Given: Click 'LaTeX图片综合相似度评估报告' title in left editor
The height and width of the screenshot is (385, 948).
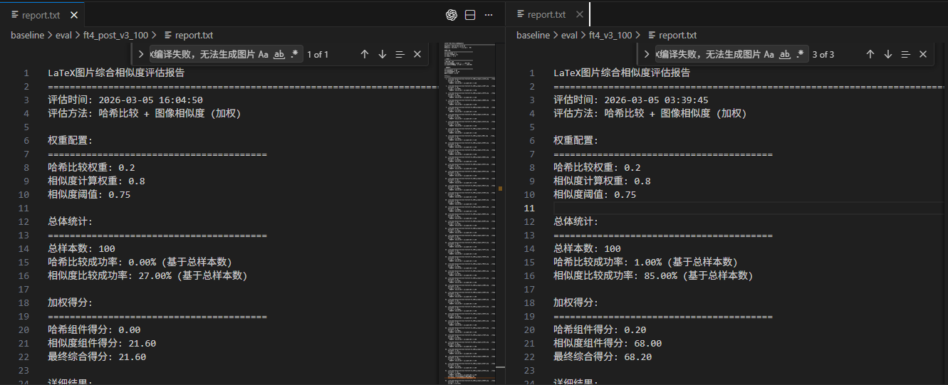Looking at the screenshot, I should pyautogui.click(x=116, y=73).
